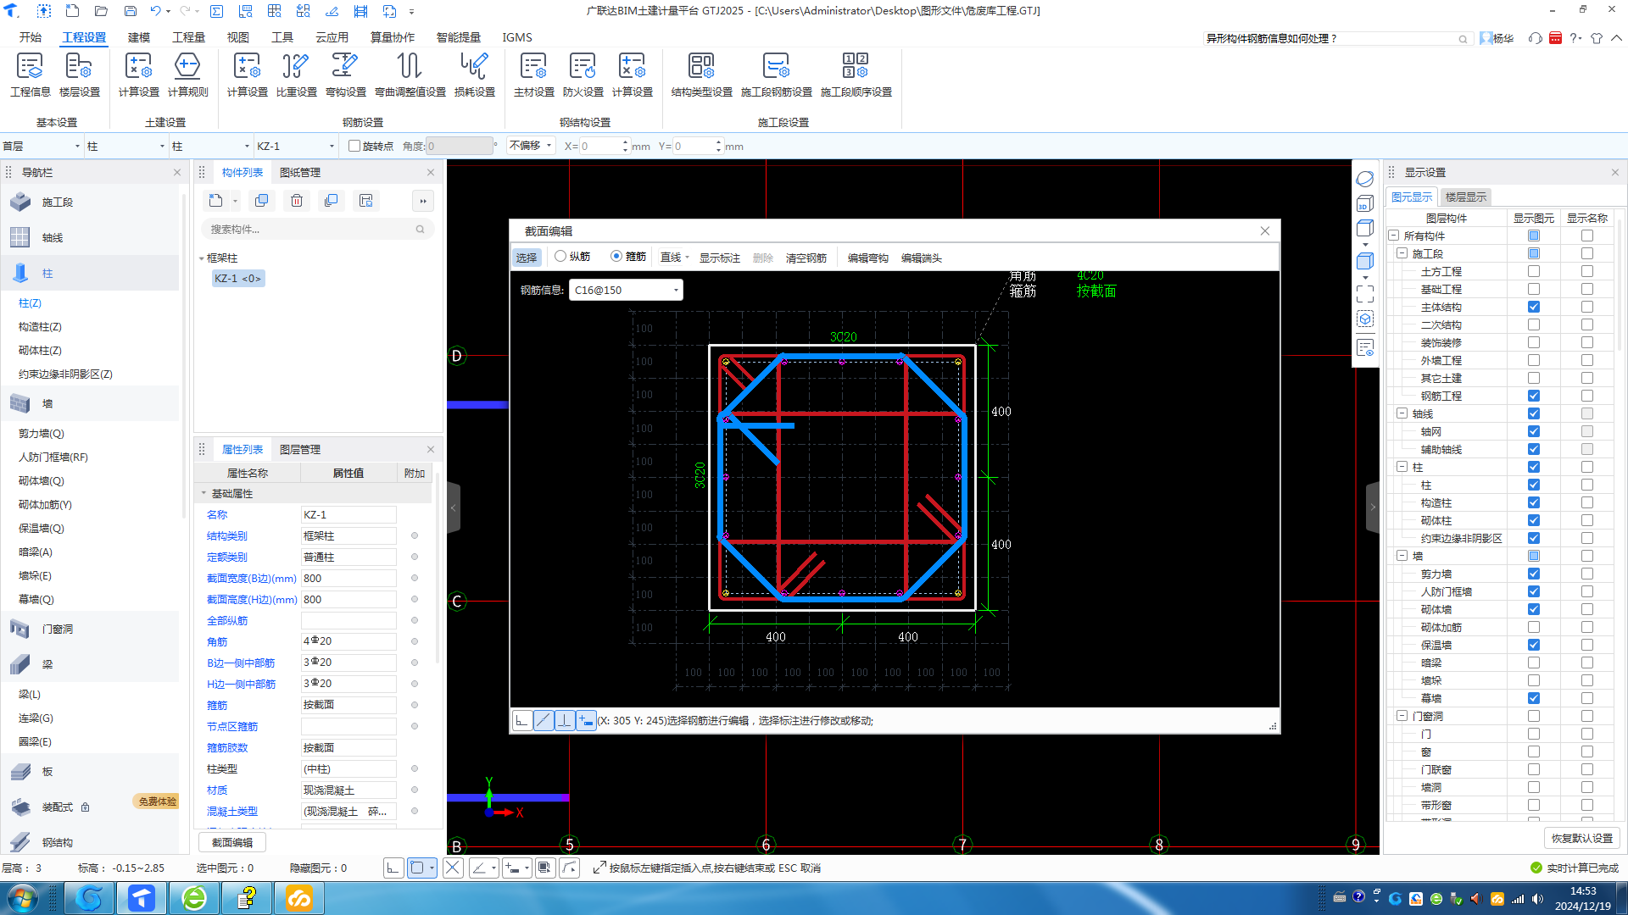Open the IGMS ribbon tab
This screenshot has height=915, width=1628.
coord(517,37)
